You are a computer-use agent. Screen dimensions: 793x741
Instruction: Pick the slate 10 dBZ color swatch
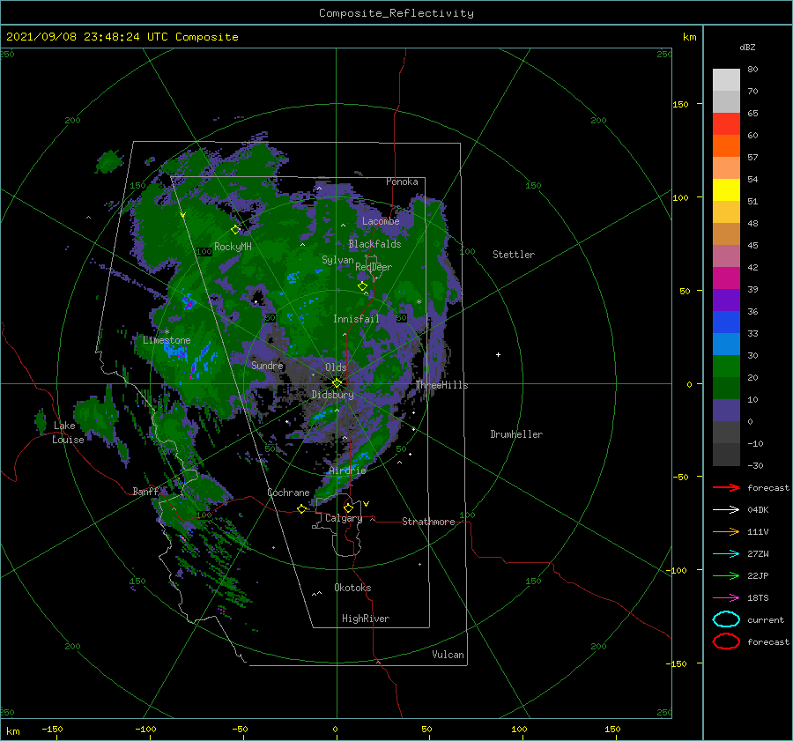(x=726, y=410)
